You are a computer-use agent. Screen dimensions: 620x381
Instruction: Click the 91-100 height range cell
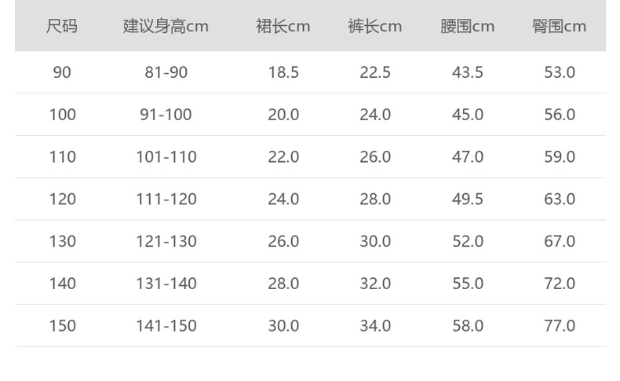tap(166, 115)
